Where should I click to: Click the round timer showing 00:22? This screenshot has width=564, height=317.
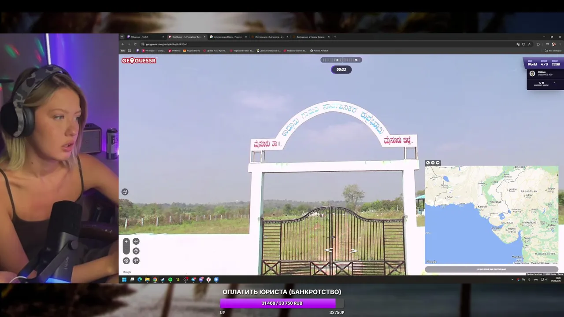341,70
